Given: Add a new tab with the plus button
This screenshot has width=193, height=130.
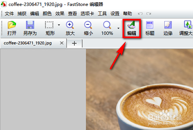Looking at the screenshot, I should [x=74, y=43].
